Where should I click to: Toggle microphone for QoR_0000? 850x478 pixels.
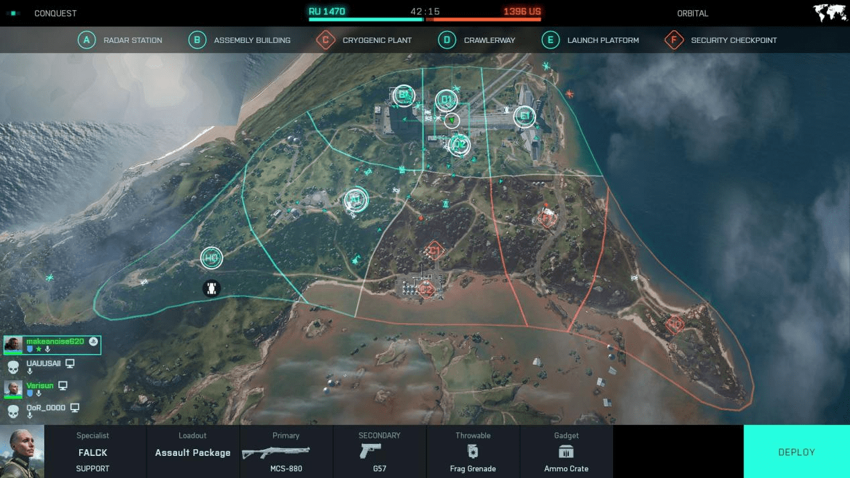coord(30,416)
